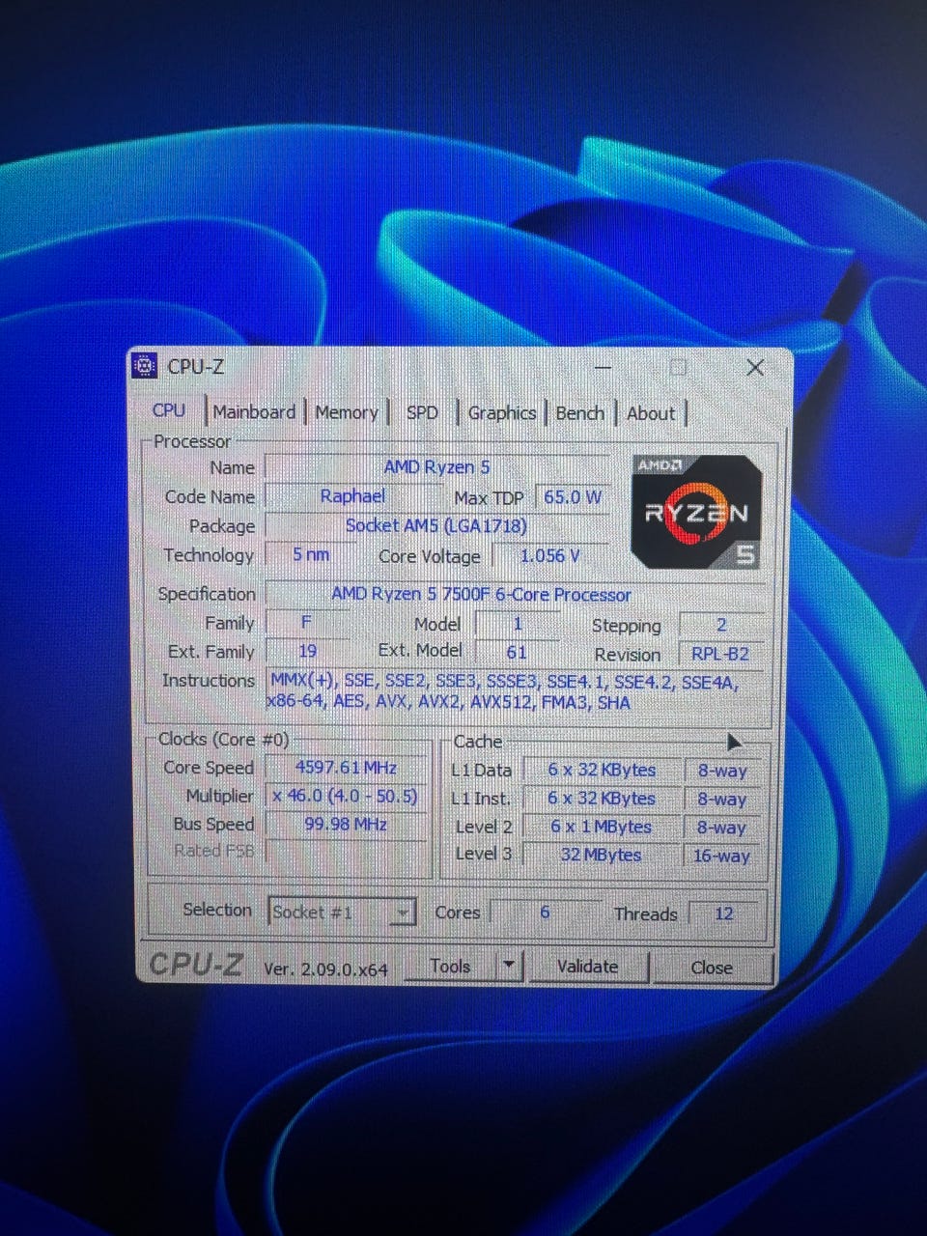Click the Close button at bottom
The height and width of the screenshot is (1236, 927).
point(711,968)
